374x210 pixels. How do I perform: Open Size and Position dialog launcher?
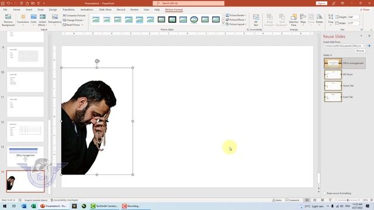[x=362, y=30]
